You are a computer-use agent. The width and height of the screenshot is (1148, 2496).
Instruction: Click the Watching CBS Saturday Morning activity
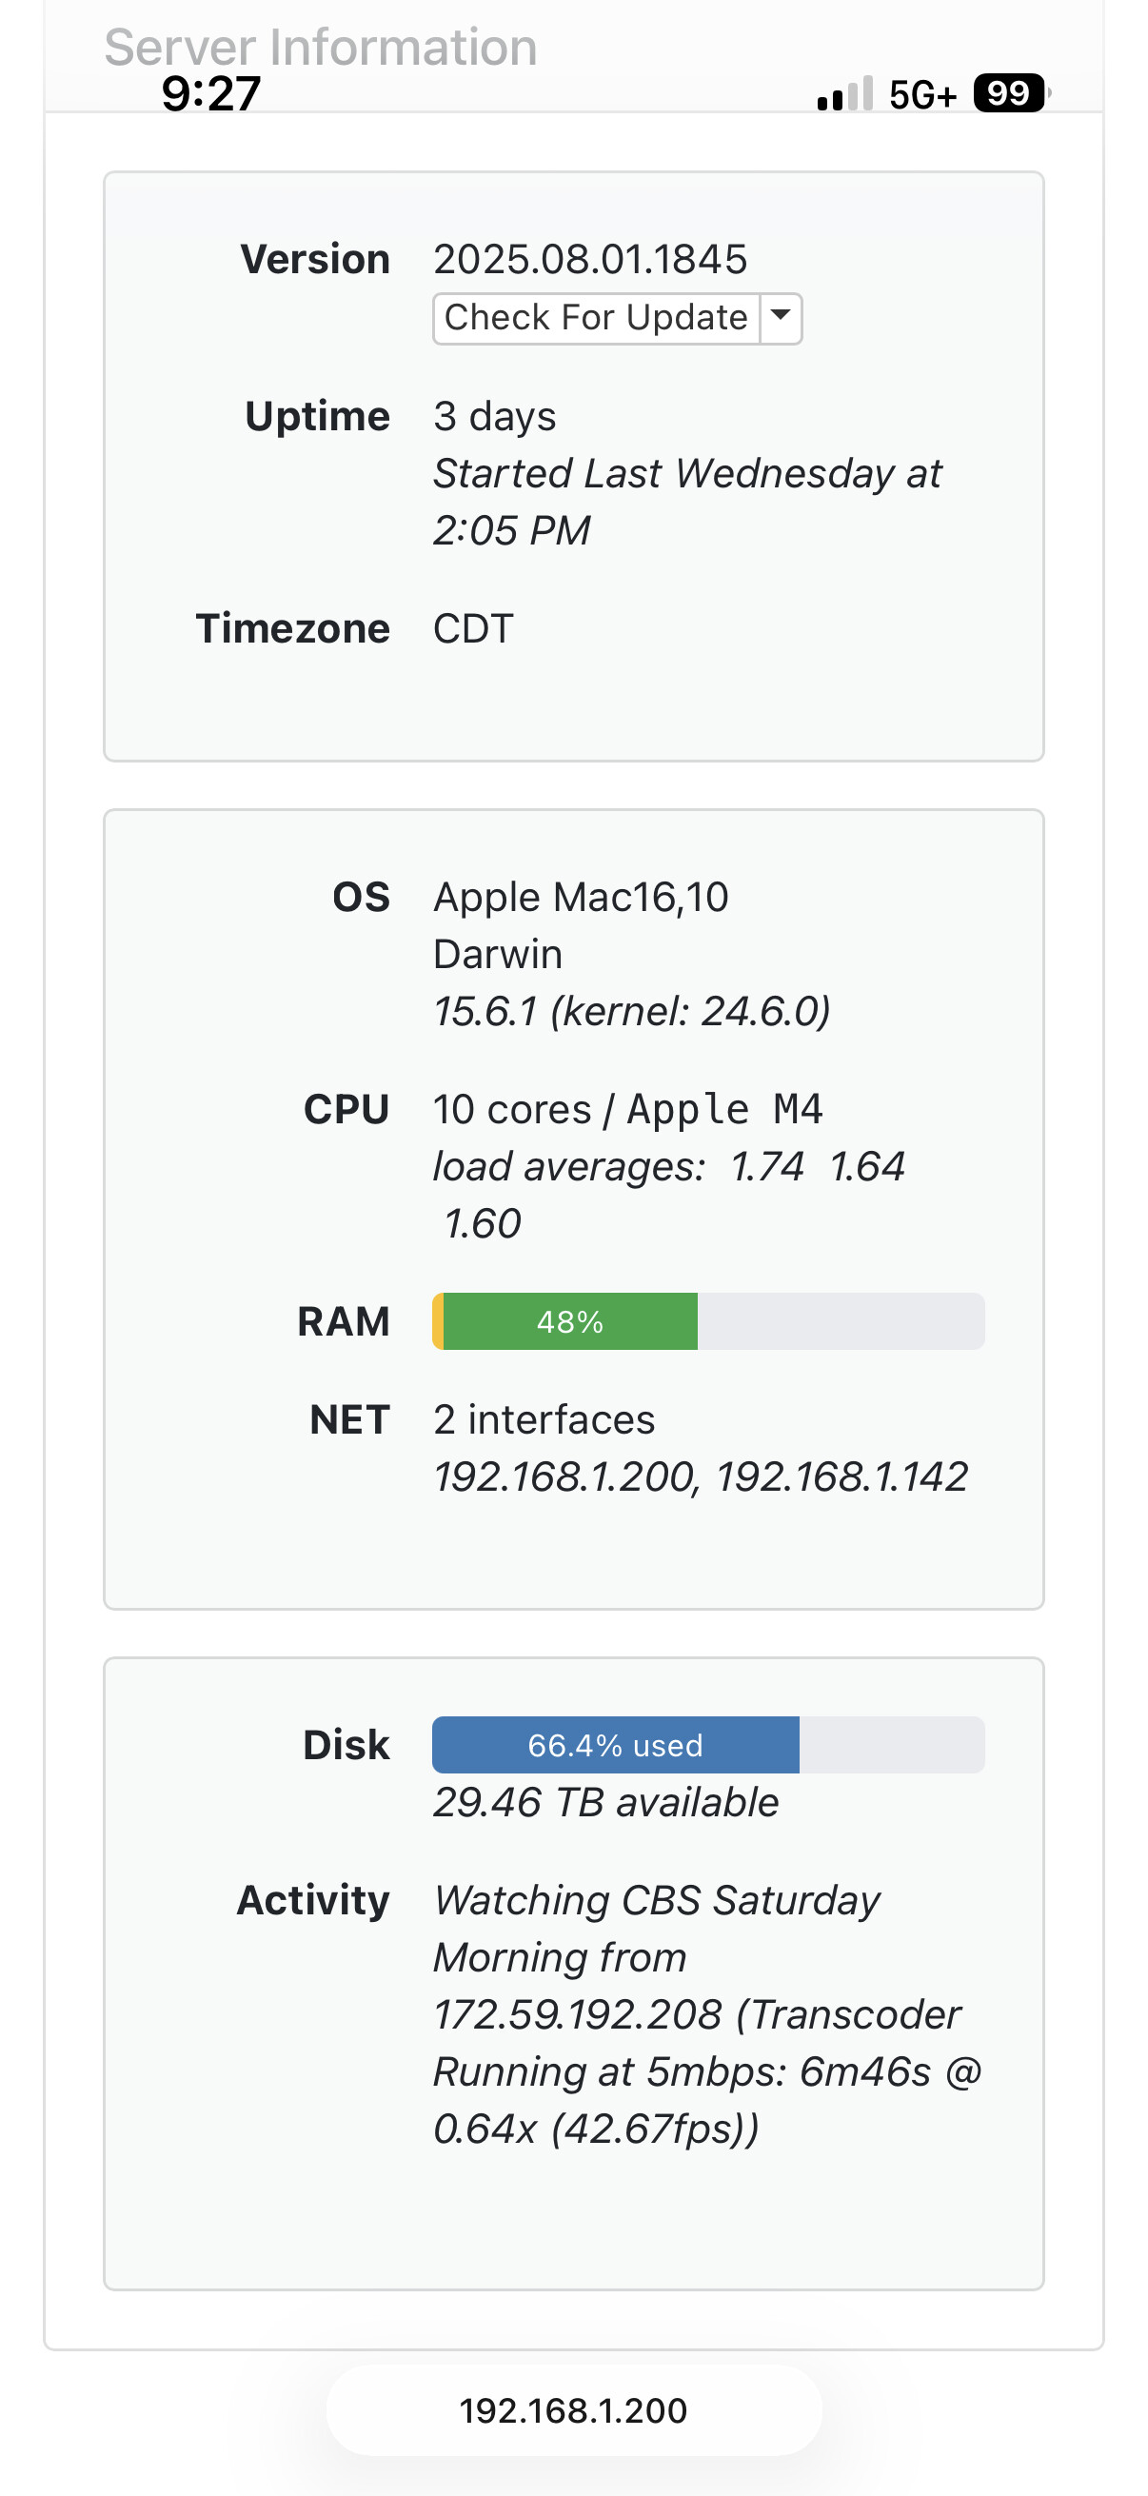point(657,1901)
